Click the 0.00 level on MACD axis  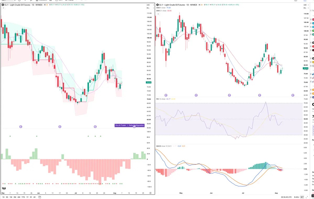[305, 169]
